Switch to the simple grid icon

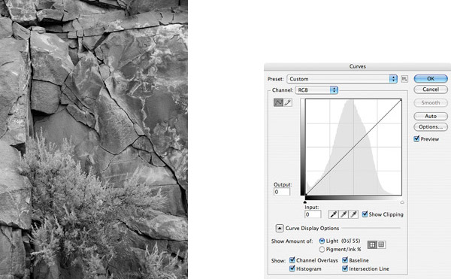[372, 244]
